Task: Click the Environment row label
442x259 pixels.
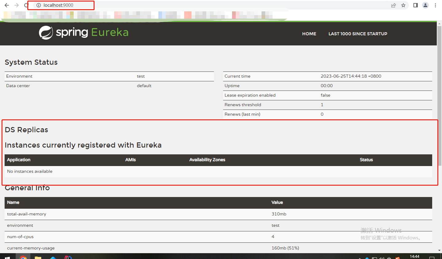Action: pos(19,76)
